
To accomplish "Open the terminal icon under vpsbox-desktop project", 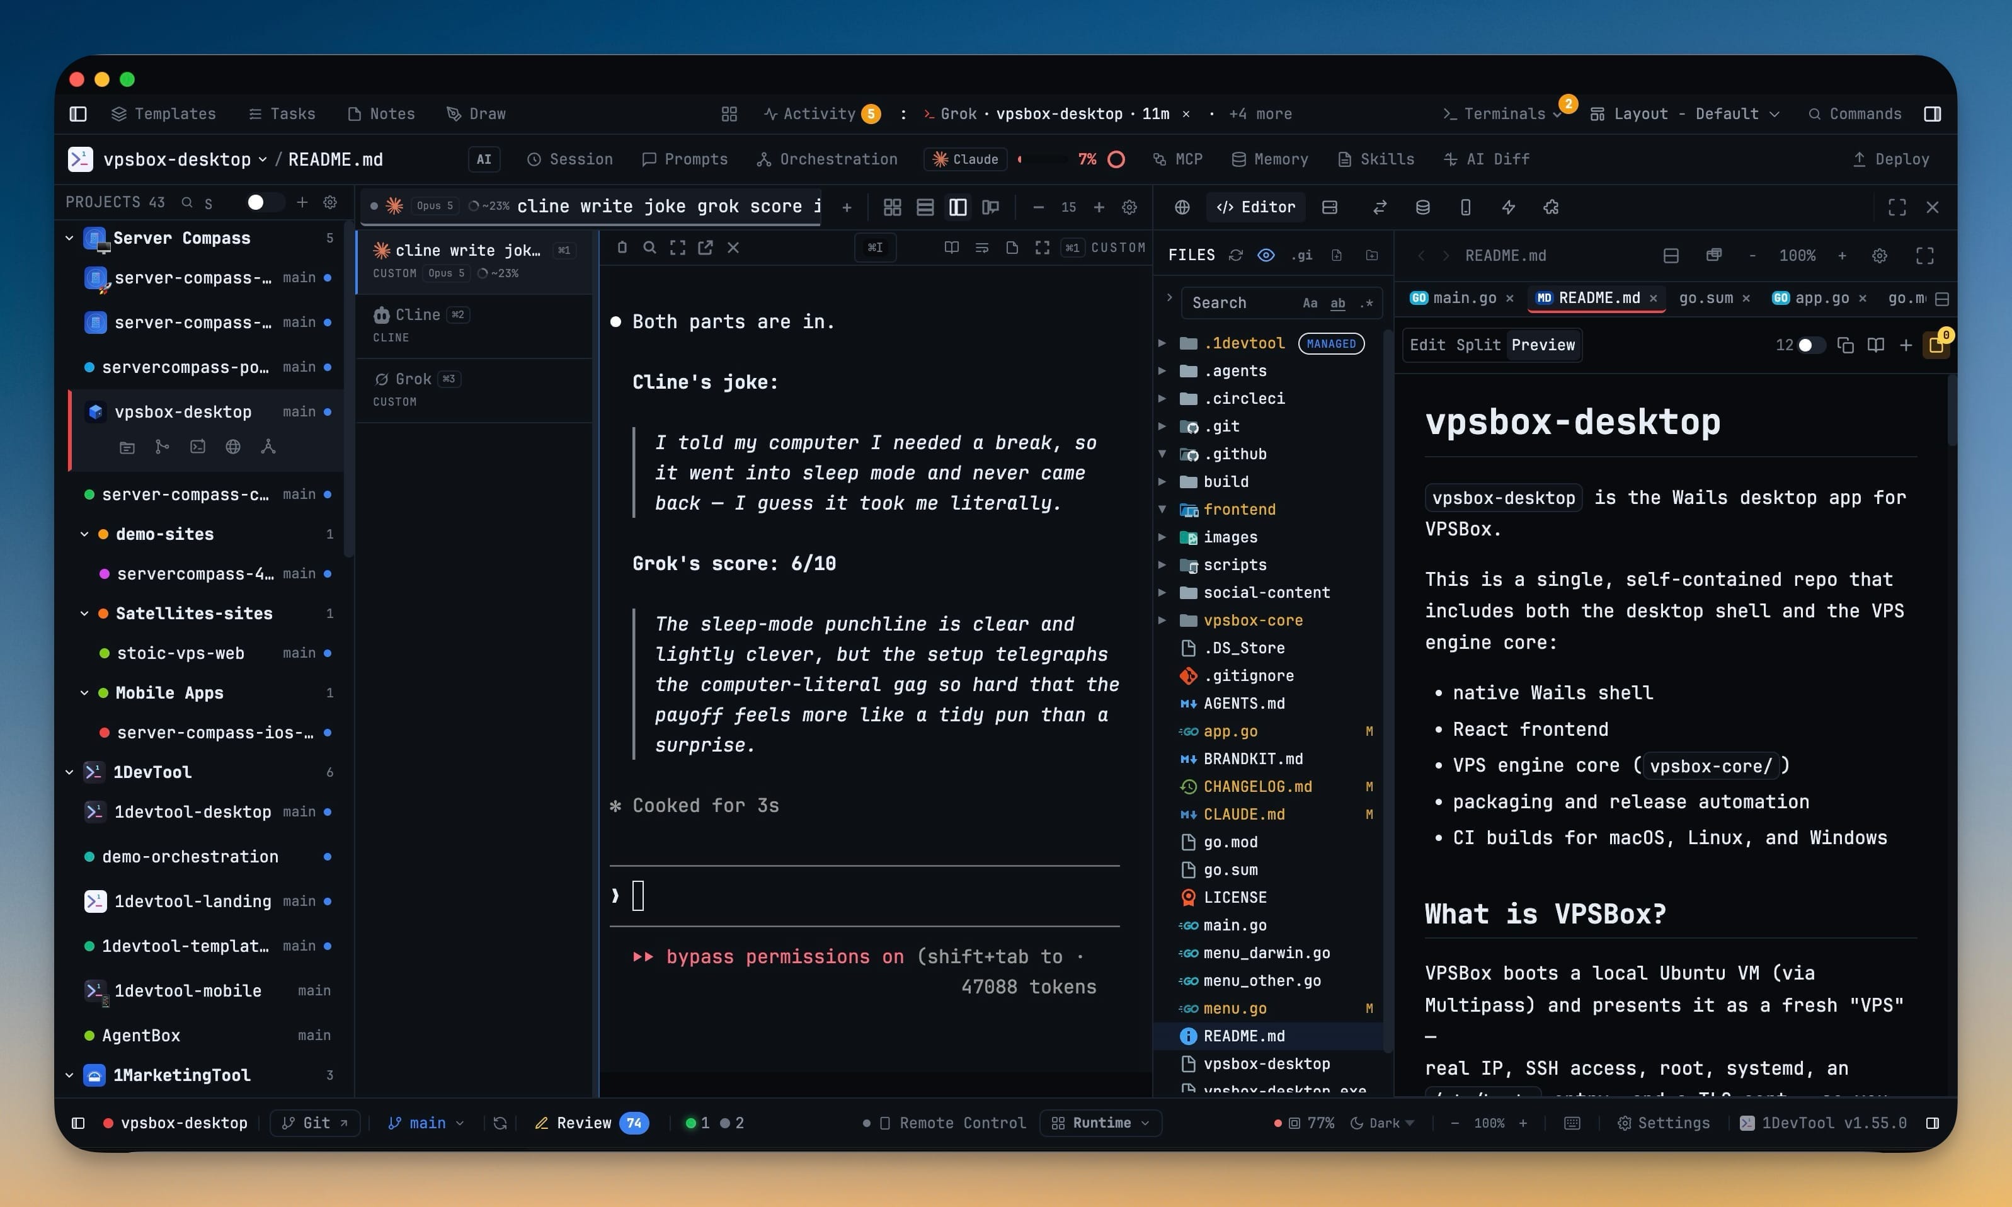I will (198, 447).
